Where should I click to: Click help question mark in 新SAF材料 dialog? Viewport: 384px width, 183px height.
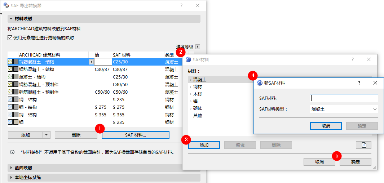tap(359, 83)
